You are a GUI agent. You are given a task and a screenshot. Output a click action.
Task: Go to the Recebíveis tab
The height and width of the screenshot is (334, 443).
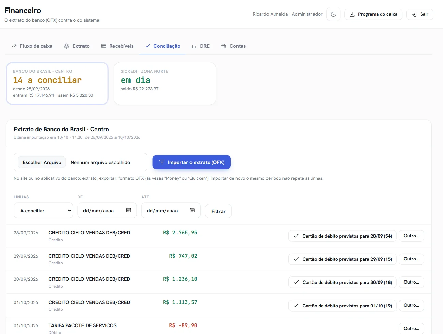[x=117, y=46]
